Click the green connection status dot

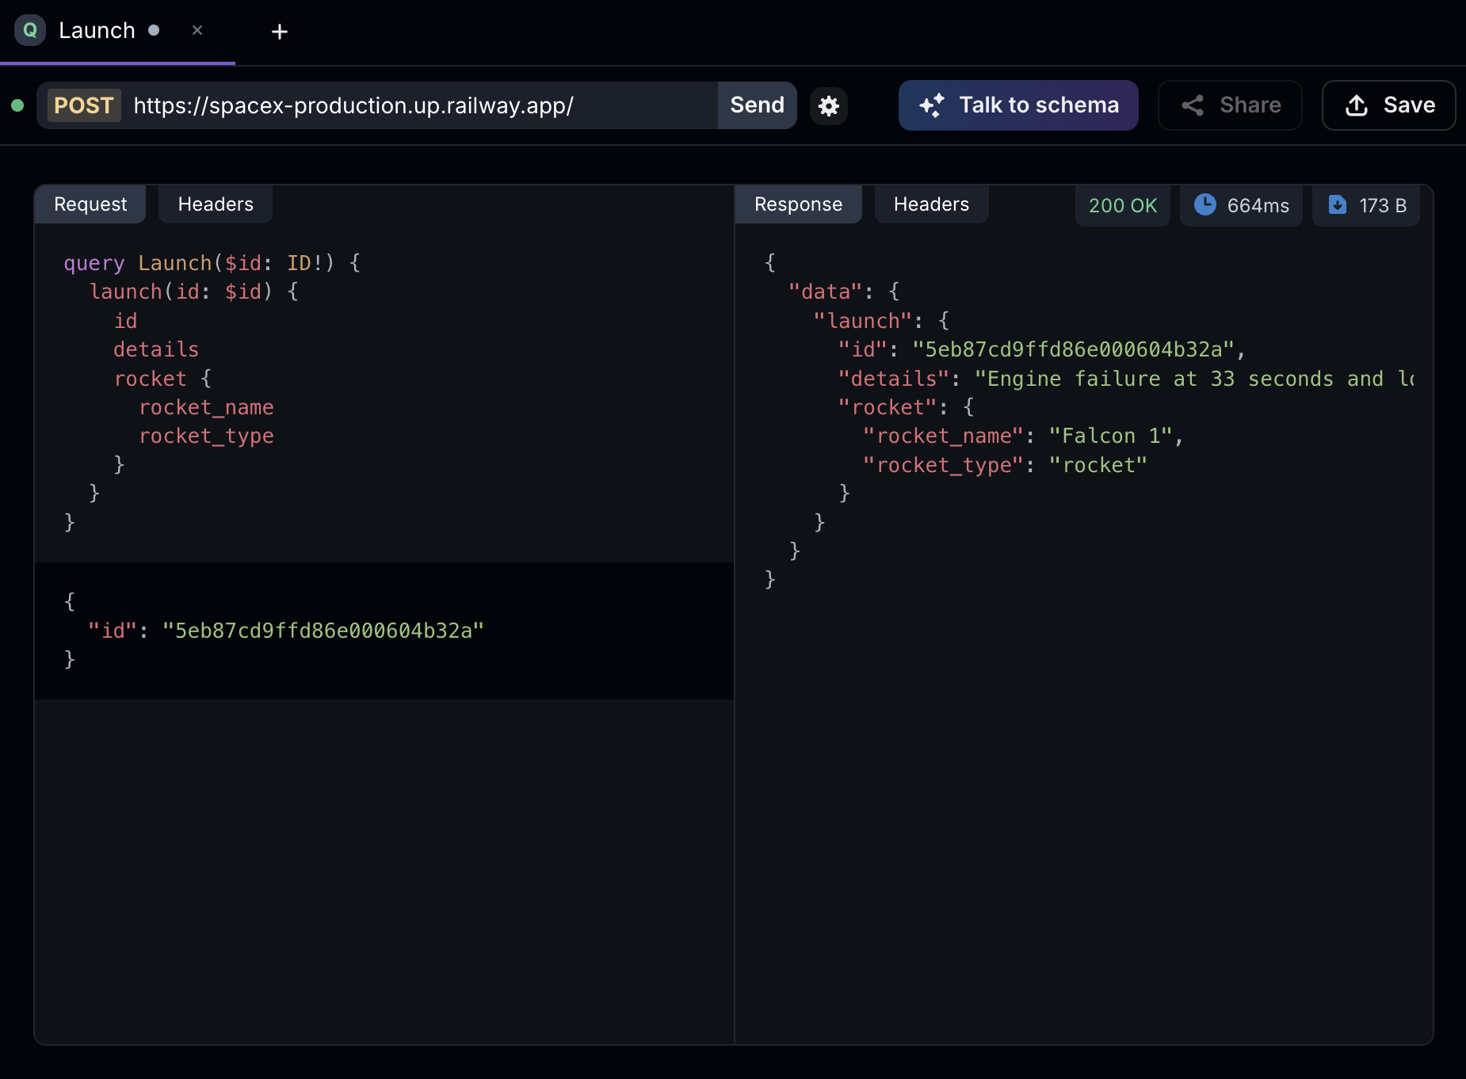pyautogui.click(x=17, y=105)
